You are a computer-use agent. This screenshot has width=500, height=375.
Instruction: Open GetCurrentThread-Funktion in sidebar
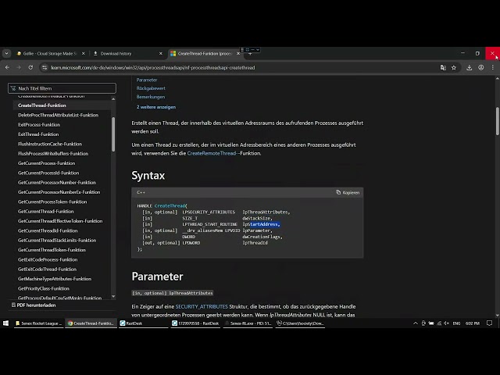tap(46, 211)
